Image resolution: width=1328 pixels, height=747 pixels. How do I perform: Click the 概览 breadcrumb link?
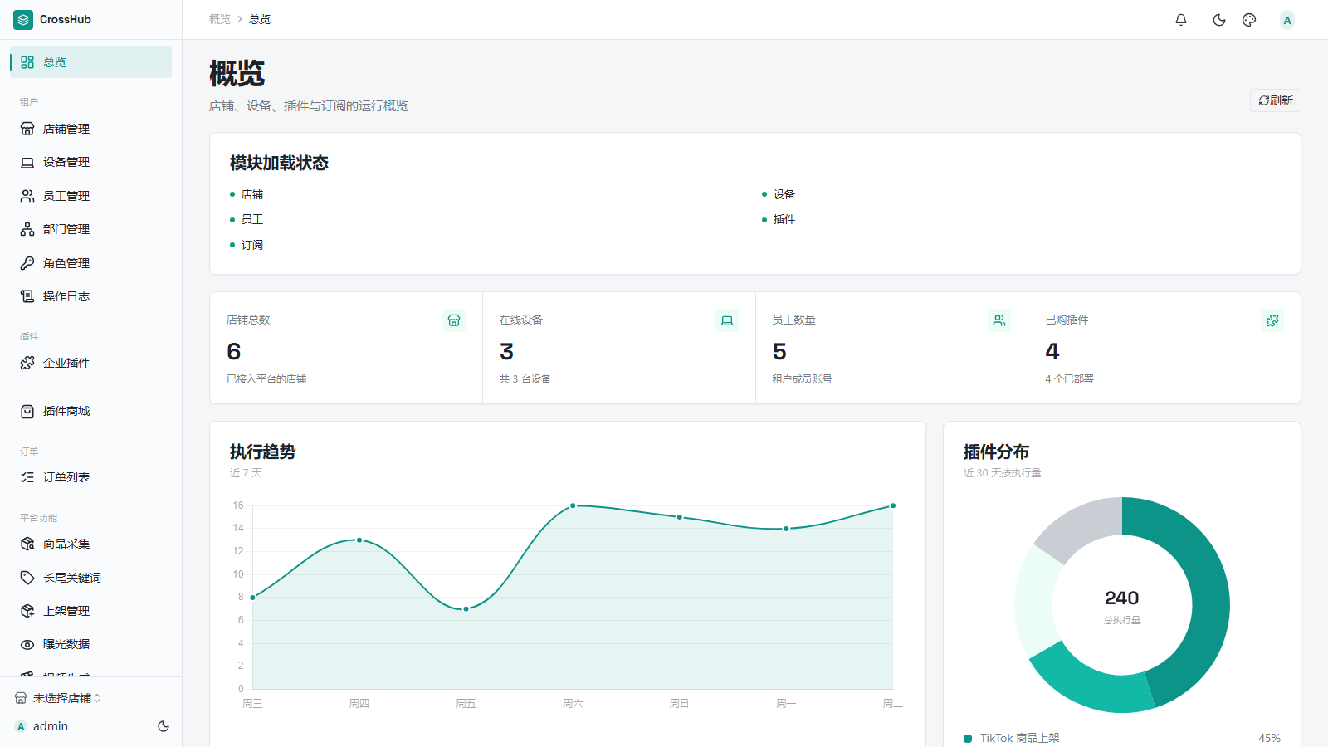220,19
